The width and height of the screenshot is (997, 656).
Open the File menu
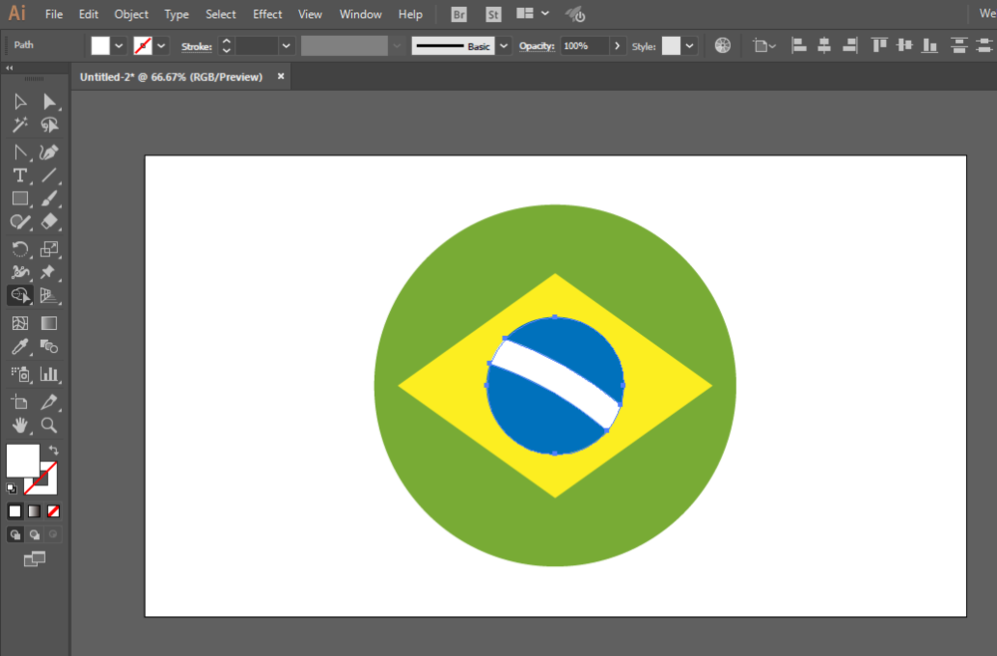[54, 14]
